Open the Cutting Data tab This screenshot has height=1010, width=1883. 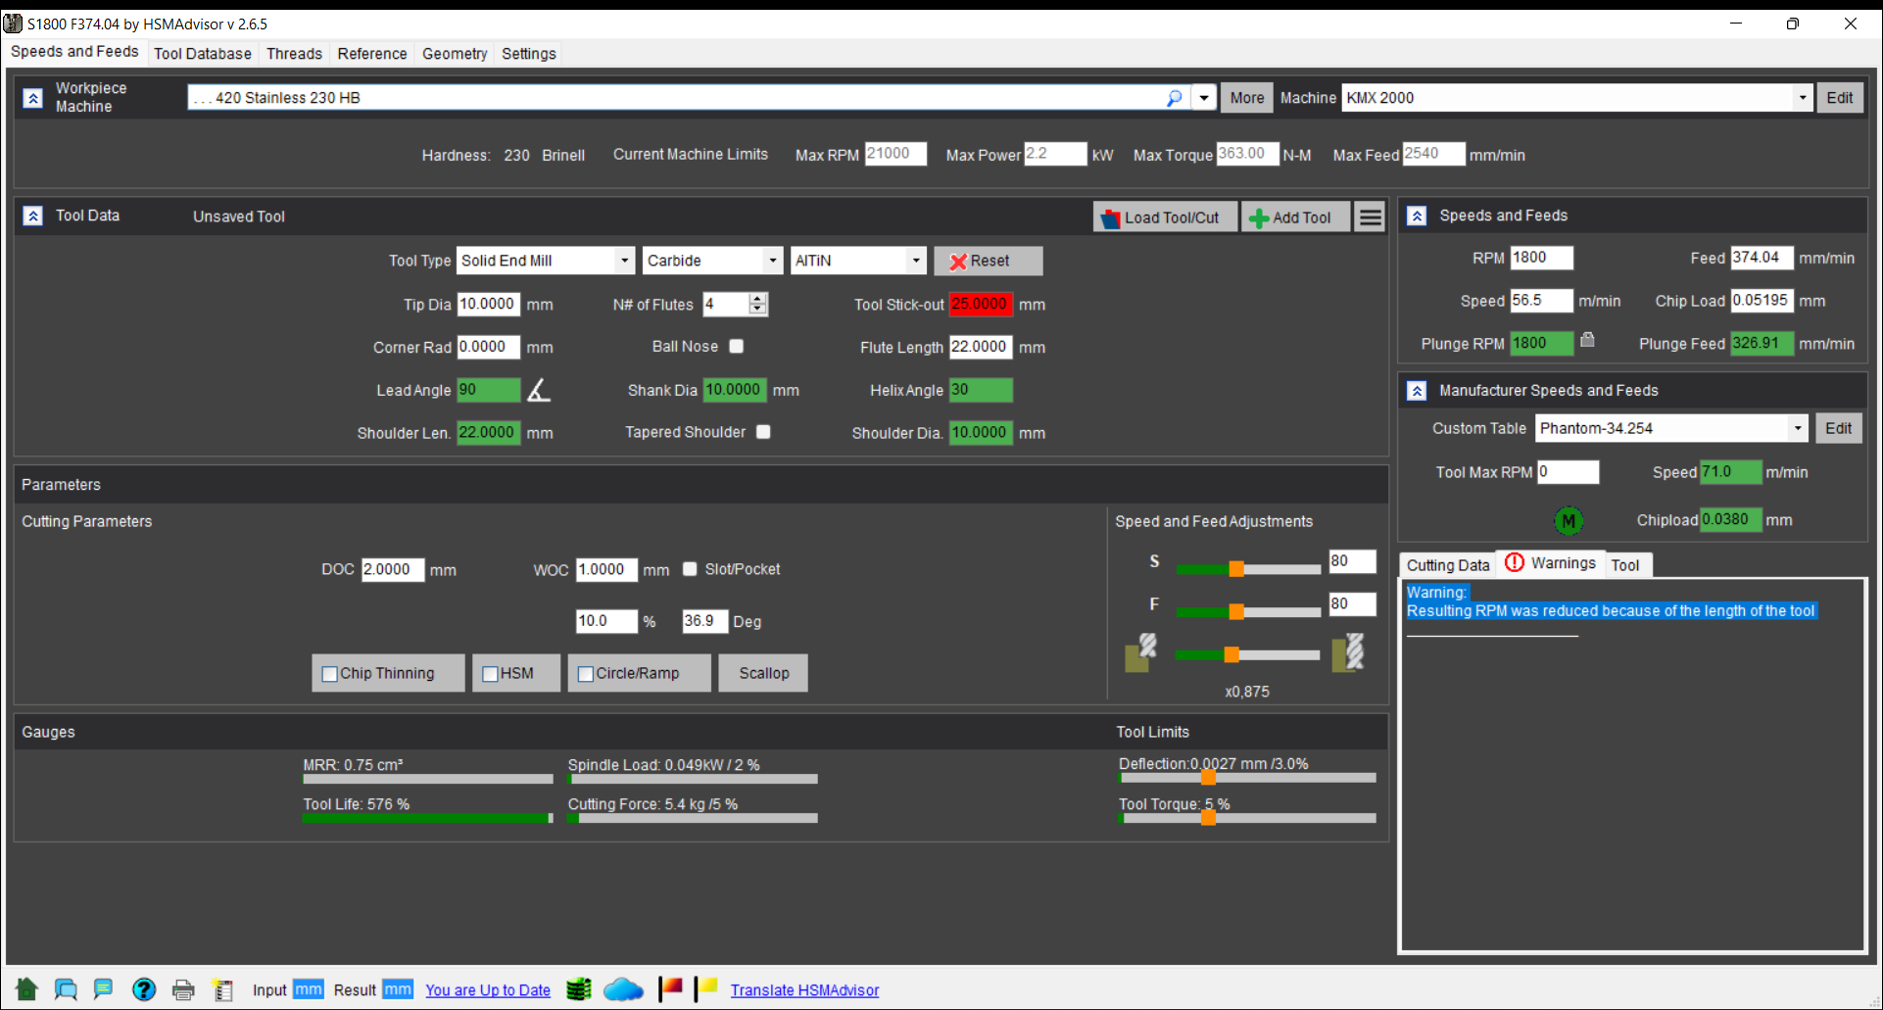[1447, 565]
